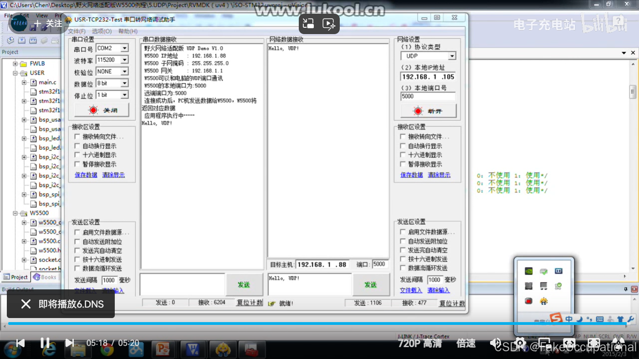Enable serial 暂停接收显示 checkbox
The image size is (639, 359).
coord(77,164)
